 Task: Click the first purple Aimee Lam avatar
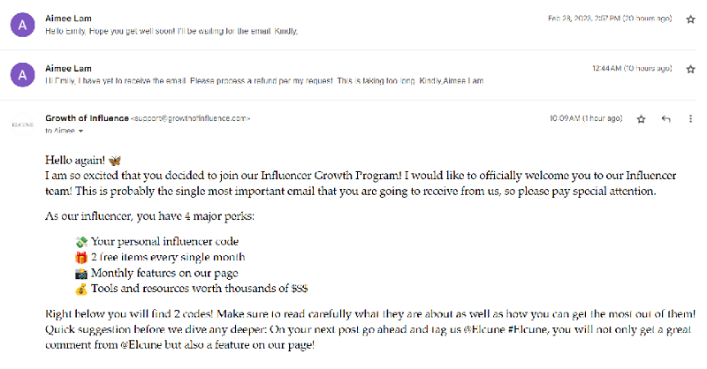point(23,25)
